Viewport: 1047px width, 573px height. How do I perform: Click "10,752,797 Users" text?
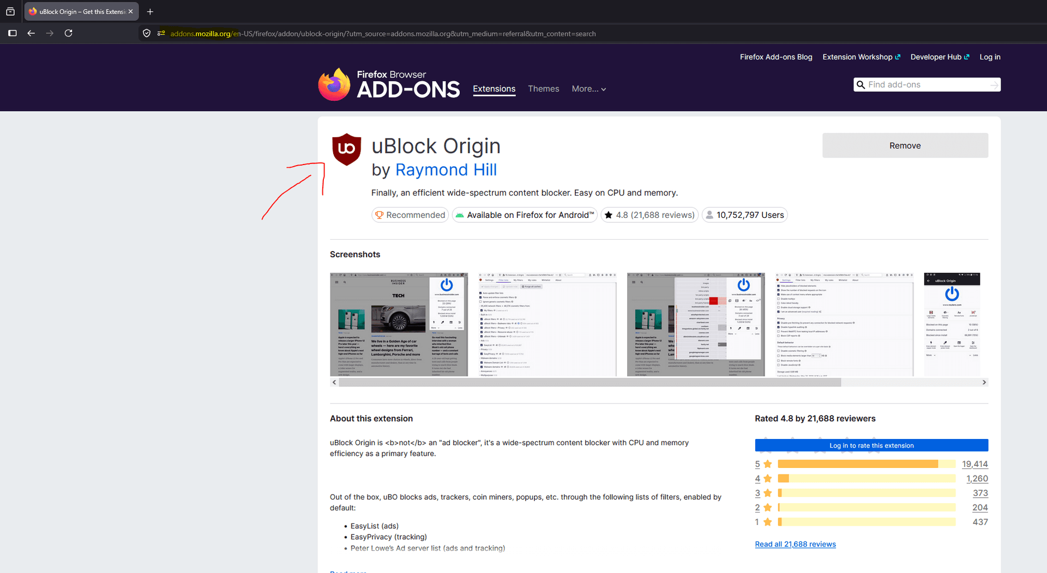[x=750, y=215]
